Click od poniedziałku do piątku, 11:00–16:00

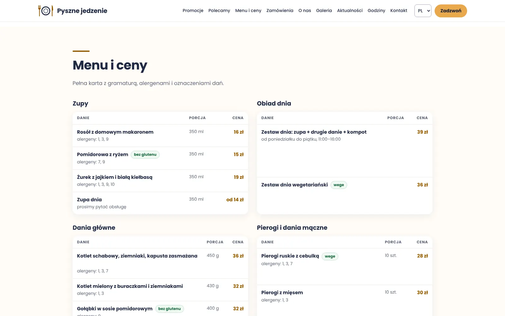click(301, 139)
